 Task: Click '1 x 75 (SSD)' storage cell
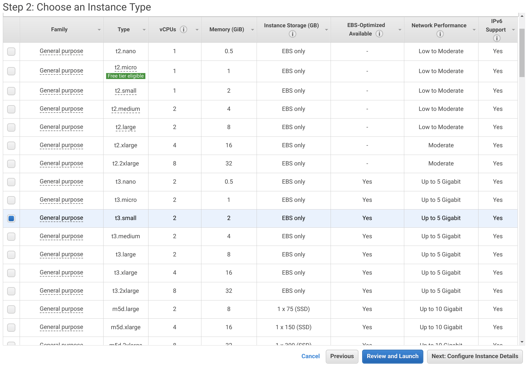pyautogui.click(x=294, y=309)
